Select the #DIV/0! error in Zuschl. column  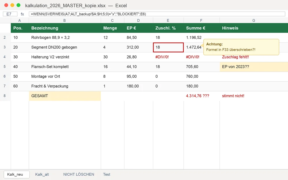tap(168, 57)
